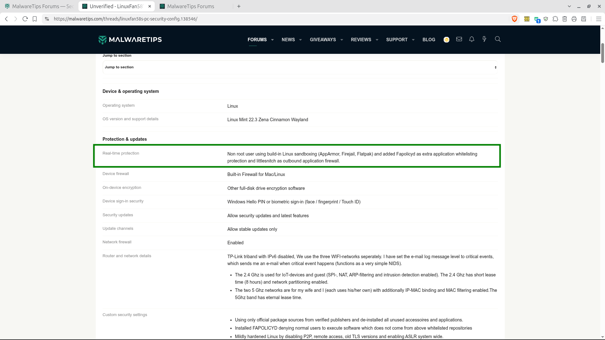Click the extension icon with badge 1
The height and width of the screenshot is (340, 605).
(537, 20)
